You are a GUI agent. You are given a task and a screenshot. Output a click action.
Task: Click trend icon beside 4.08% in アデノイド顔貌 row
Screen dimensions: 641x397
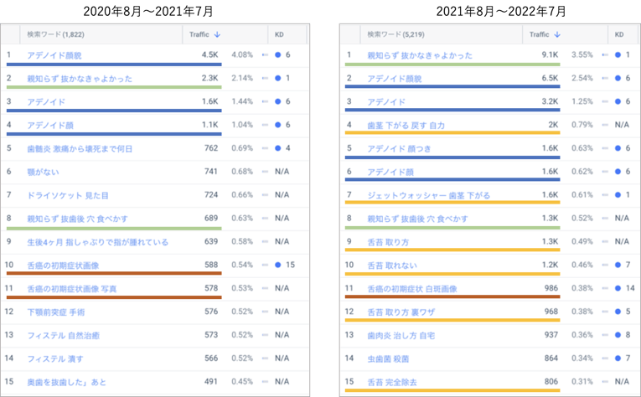[x=265, y=54]
